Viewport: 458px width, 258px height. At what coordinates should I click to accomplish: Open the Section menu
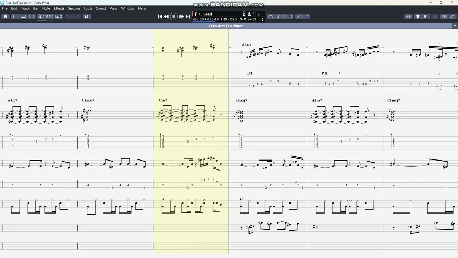(74, 8)
